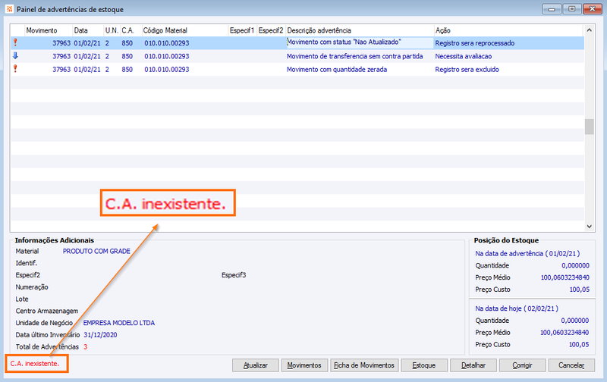
Task: Click date 01/02/21 in the highlighted first row
Action: point(87,43)
